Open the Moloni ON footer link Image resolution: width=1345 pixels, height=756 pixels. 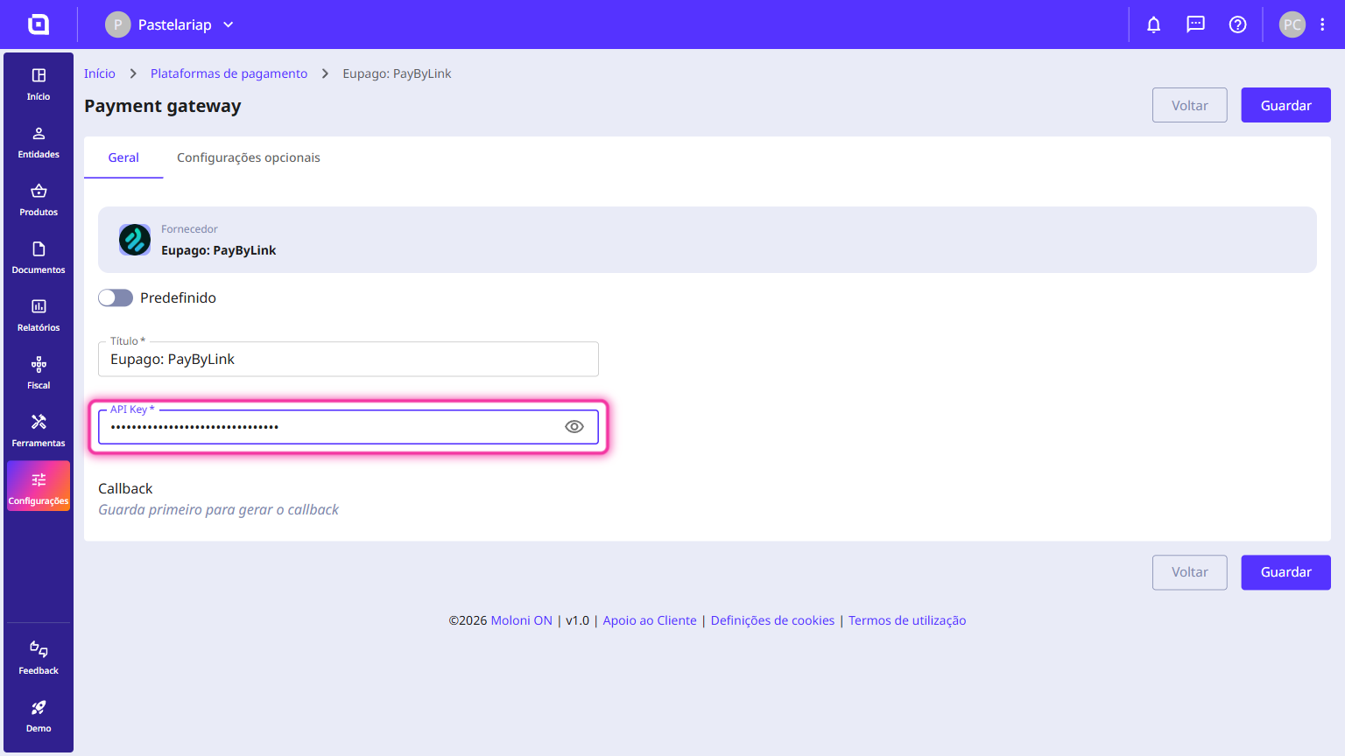[521, 620]
